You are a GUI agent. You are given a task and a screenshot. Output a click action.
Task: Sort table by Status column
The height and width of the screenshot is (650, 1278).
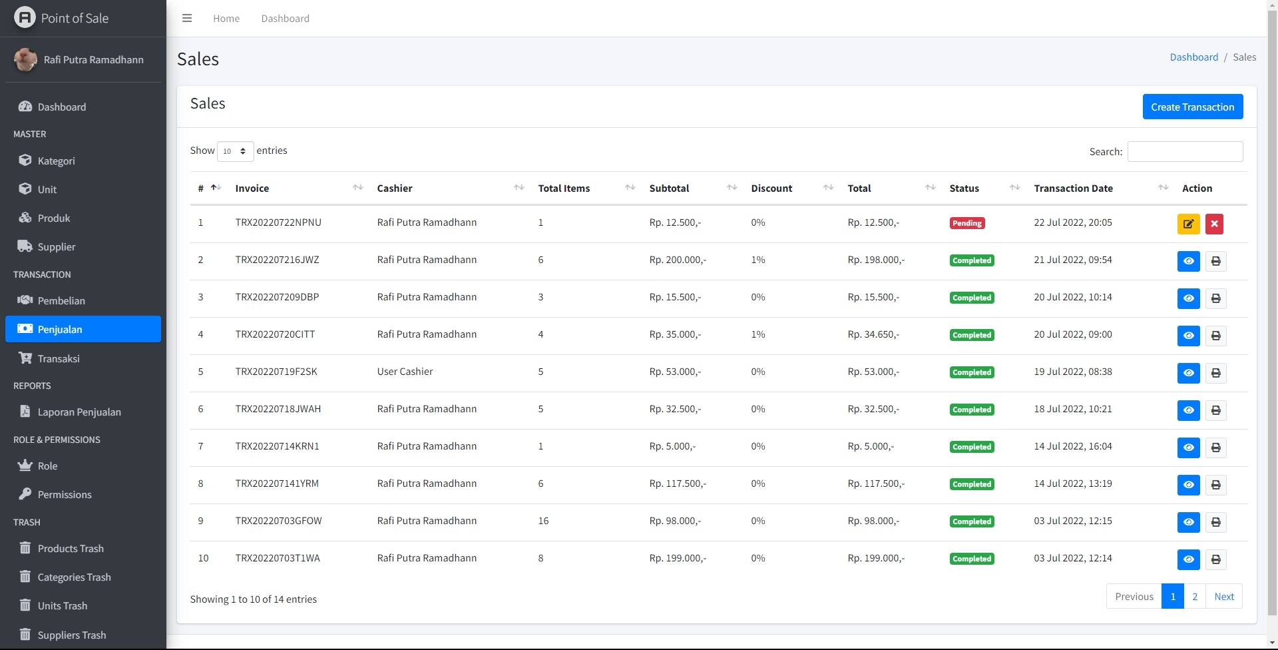coord(984,188)
